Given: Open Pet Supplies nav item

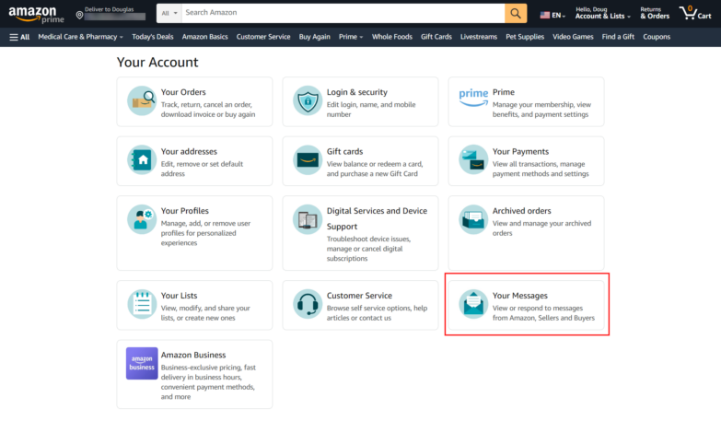Looking at the screenshot, I should click(x=525, y=37).
